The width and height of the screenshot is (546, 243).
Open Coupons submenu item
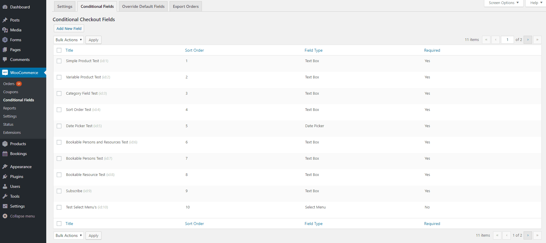click(x=11, y=92)
